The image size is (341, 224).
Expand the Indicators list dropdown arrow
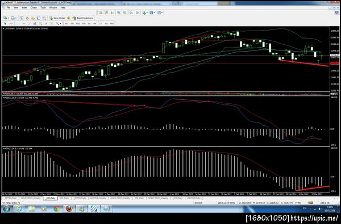click(147, 13)
